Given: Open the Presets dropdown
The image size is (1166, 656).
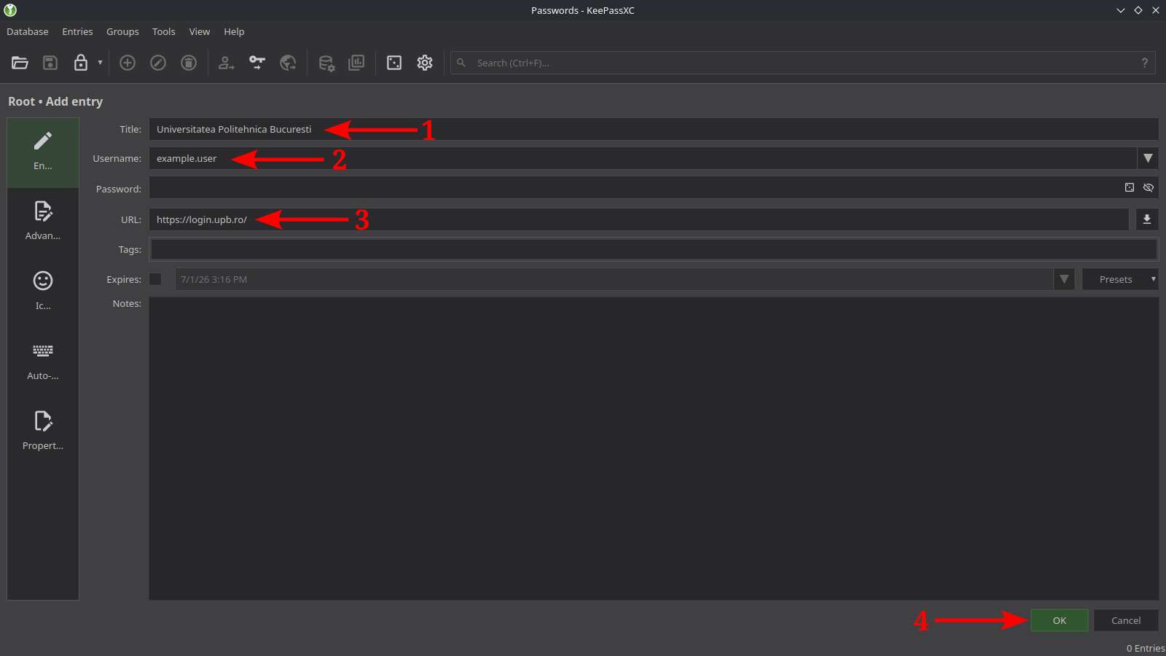Looking at the screenshot, I should pos(1120,279).
